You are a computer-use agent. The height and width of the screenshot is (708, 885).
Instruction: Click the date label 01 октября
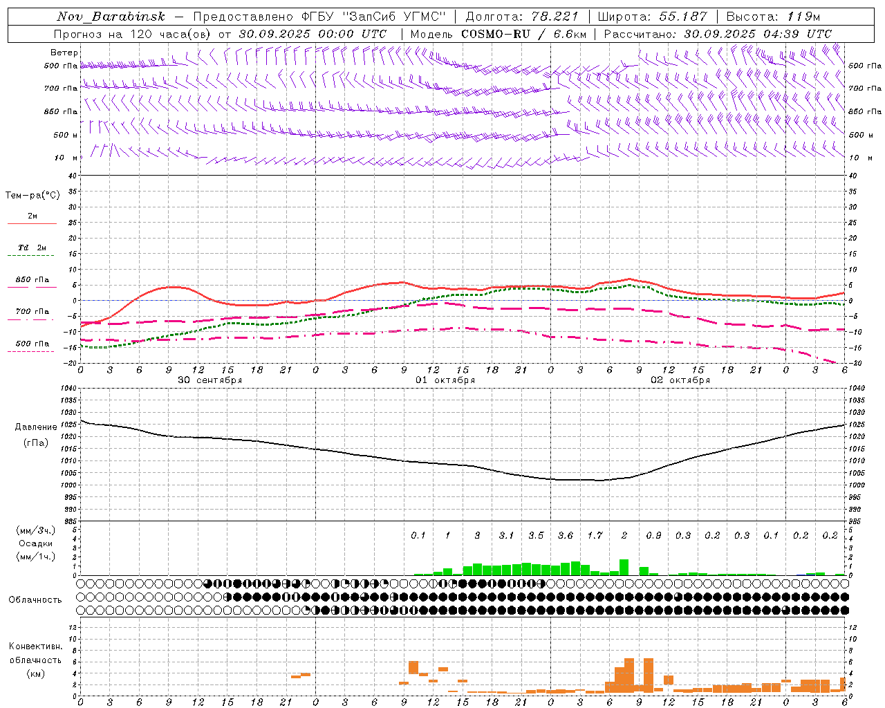point(445,380)
